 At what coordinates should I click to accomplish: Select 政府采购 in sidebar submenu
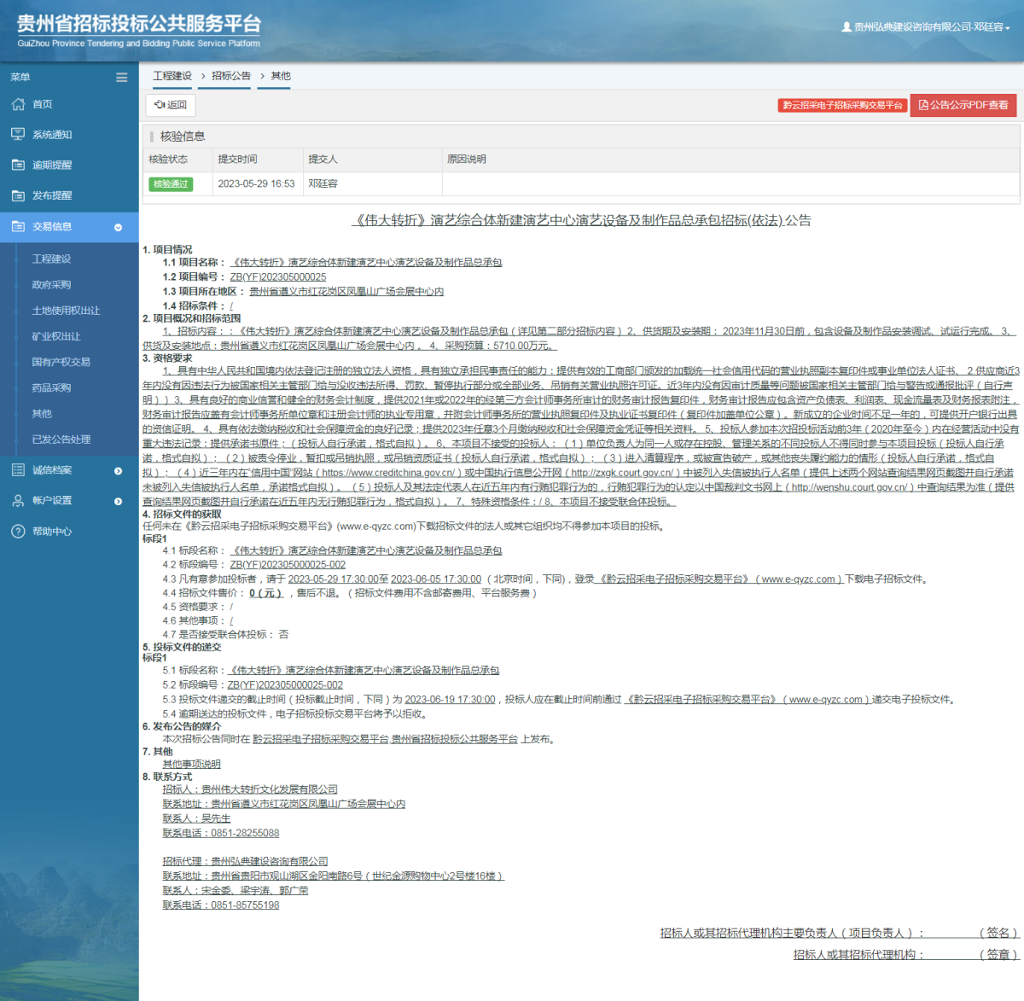pyautogui.click(x=51, y=285)
